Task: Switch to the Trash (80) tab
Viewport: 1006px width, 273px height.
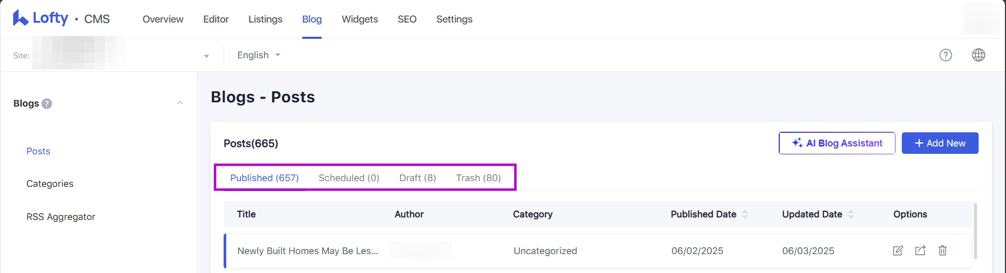Action: point(478,178)
